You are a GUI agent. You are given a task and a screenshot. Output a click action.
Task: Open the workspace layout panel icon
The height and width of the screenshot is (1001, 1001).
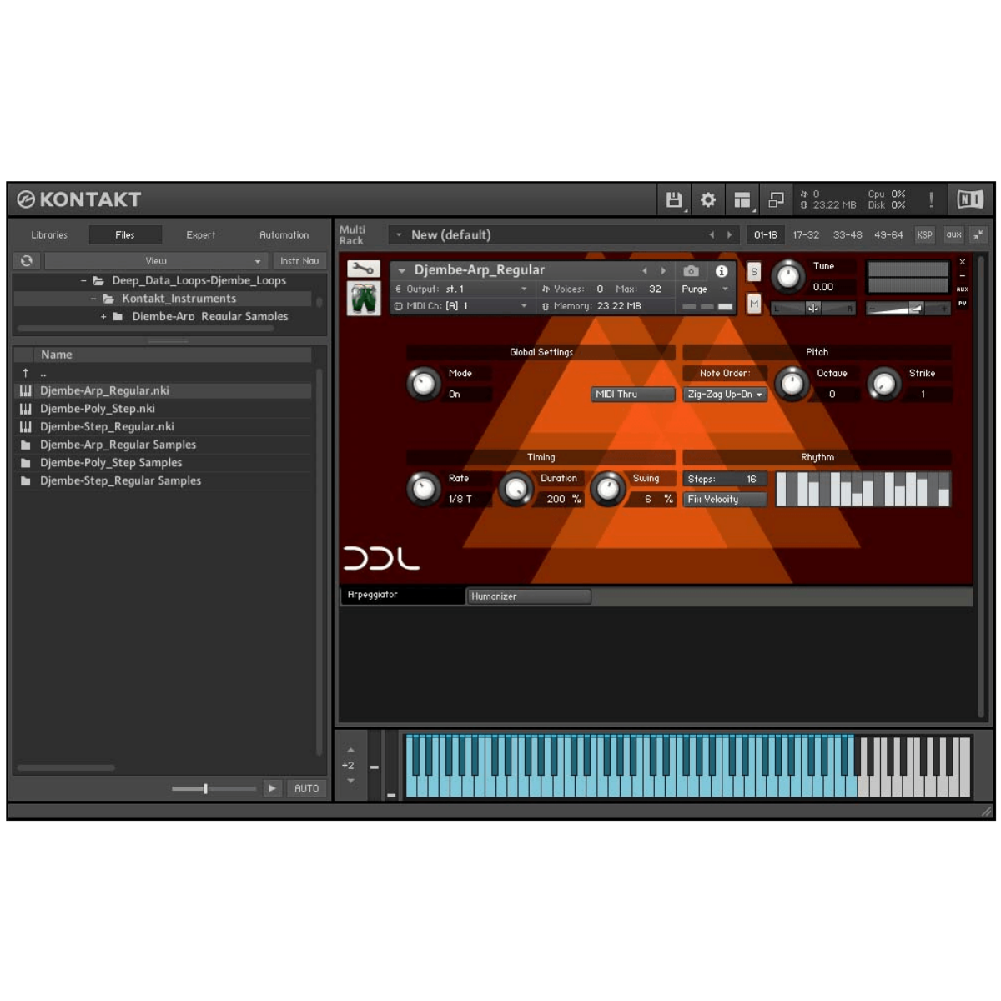pyautogui.click(x=742, y=199)
